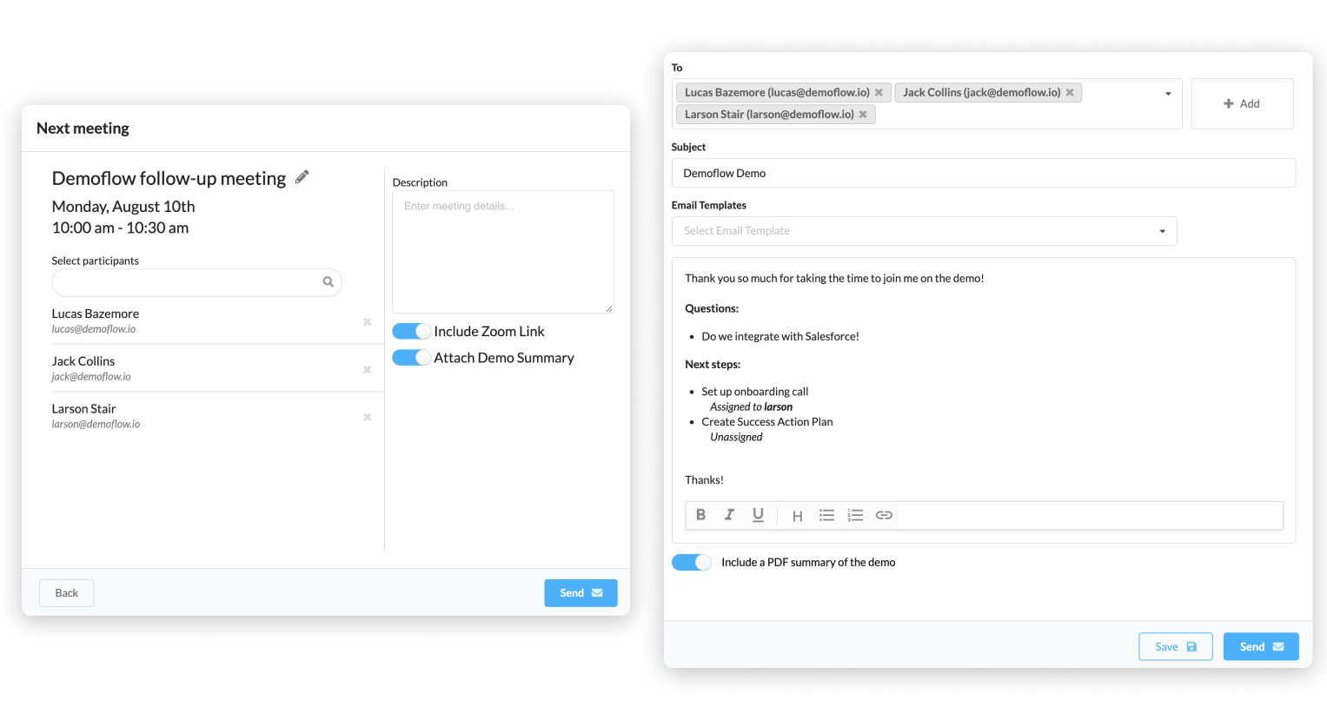Click the participant search magnifier icon
The width and height of the screenshot is (1327, 720).
pos(328,281)
